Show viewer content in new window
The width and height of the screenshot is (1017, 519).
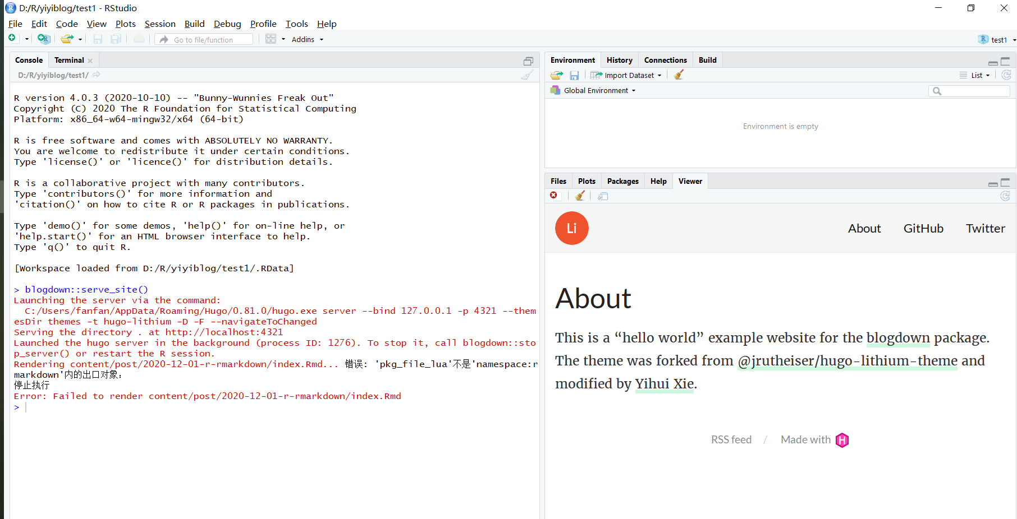click(603, 196)
